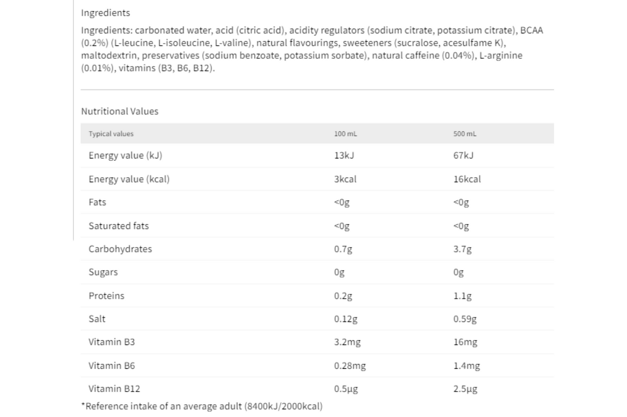Screen dimensions: 627x417
Task: Select the Typical values column header
Action: pos(111,133)
